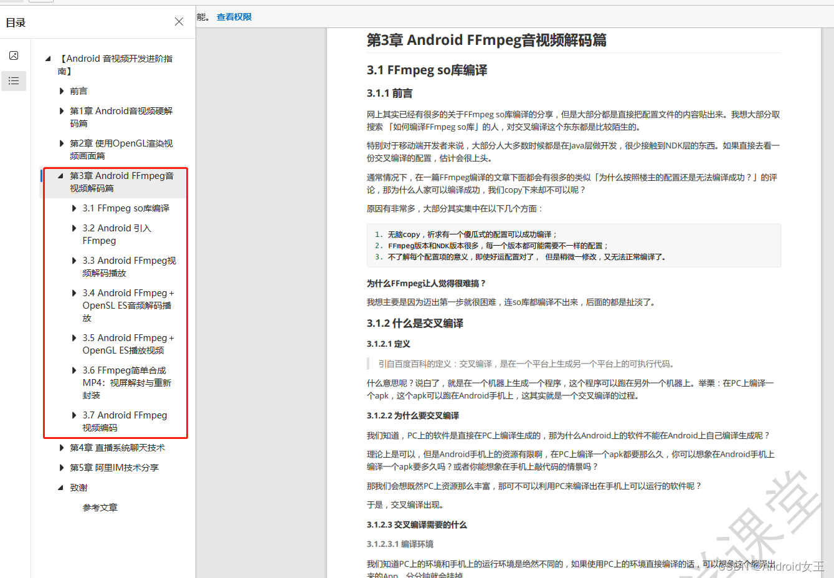This screenshot has width=834, height=578.
Task: Expand 3.3 Android FFmpeg视频解码播放 arrow
Action: pos(74,261)
